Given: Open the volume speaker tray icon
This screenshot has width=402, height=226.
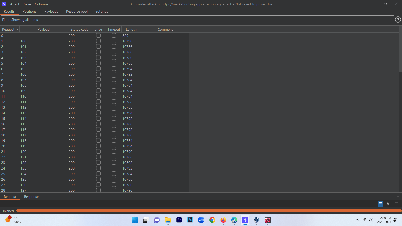Looking at the screenshot, I should [371, 220].
